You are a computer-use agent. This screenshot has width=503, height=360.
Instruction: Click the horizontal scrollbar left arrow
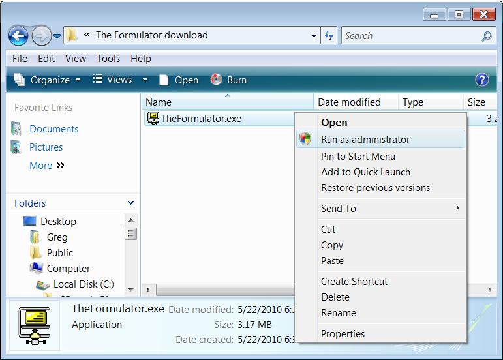(147, 290)
